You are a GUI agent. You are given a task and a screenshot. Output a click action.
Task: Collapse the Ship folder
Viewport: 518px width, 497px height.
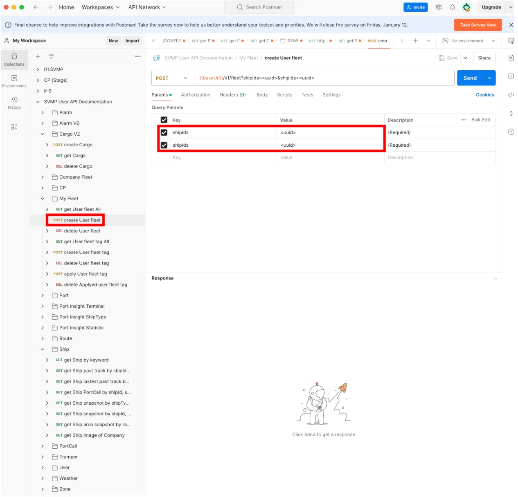pos(43,349)
